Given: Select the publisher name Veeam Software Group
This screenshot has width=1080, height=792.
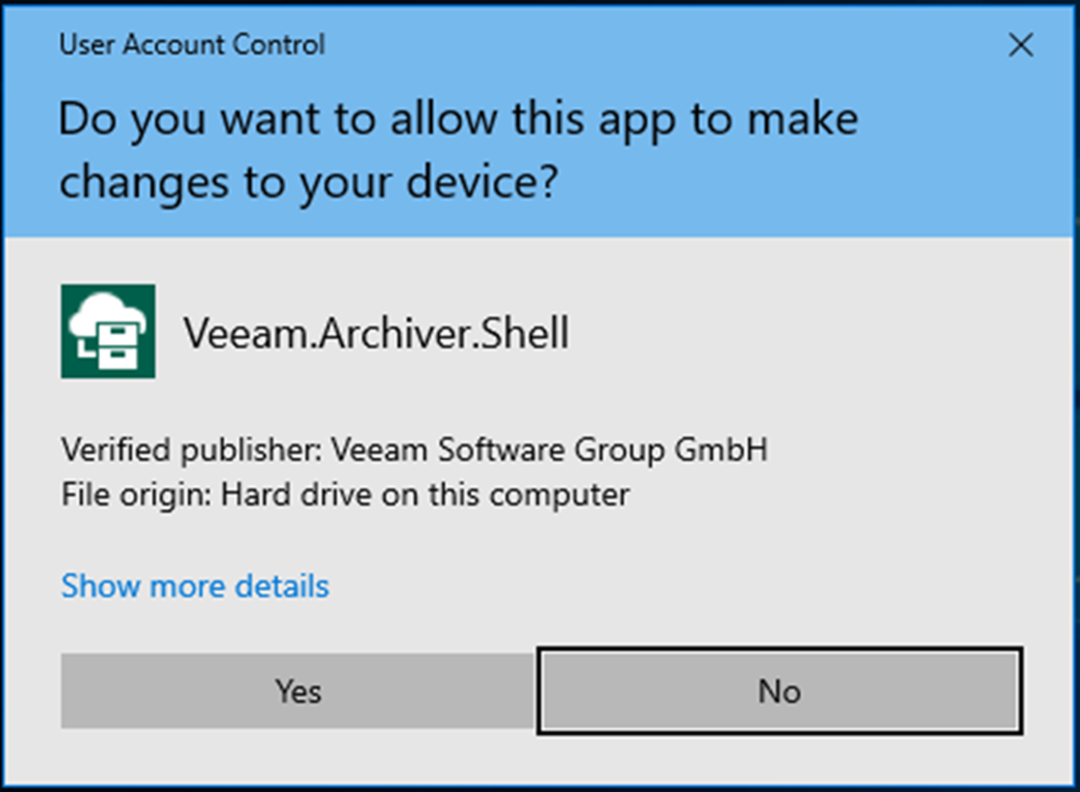Looking at the screenshot, I should coord(498,451).
